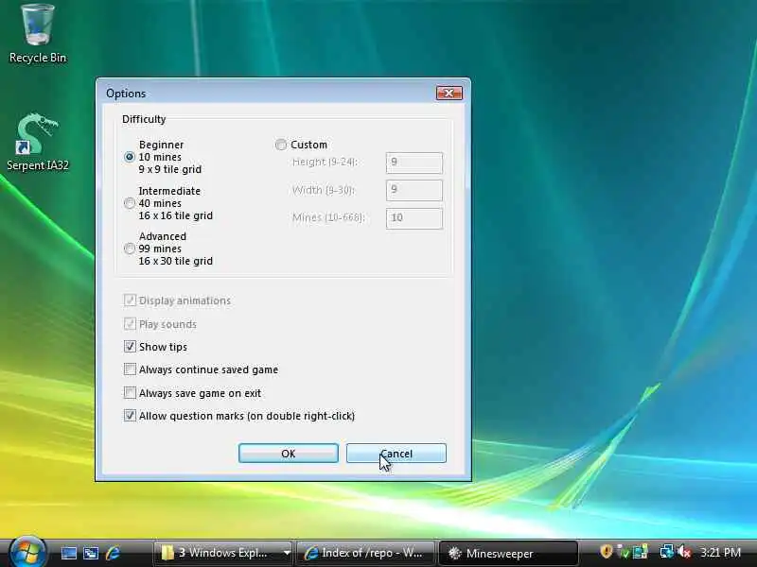
Task: Click the muted volume tray icon
Action: 684,552
